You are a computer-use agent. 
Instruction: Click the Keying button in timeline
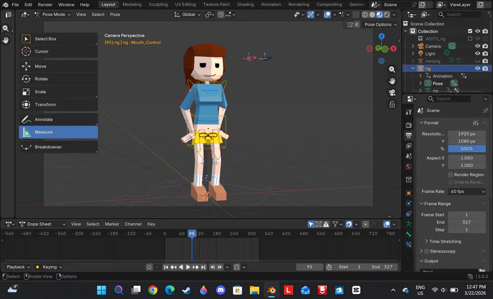[x=50, y=267]
